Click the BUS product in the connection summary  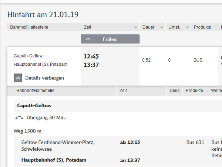[198, 60]
